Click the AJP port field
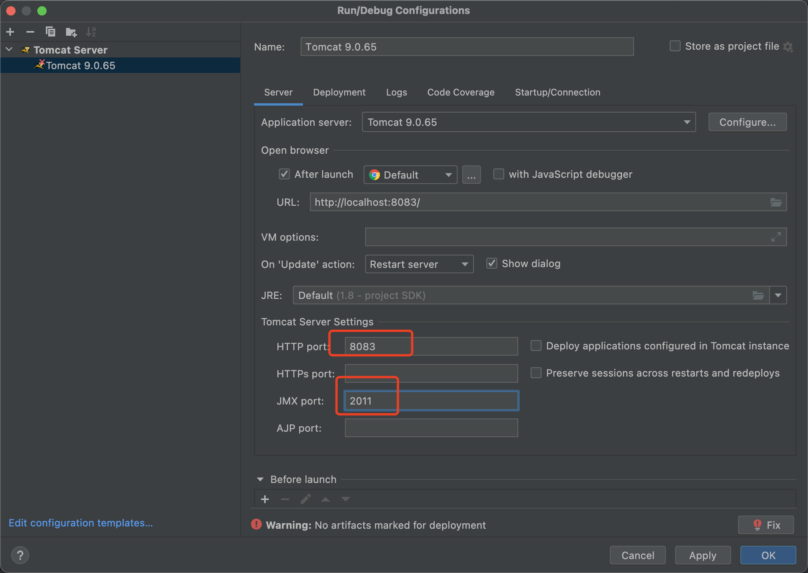808x573 pixels. pyautogui.click(x=431, y=428)
